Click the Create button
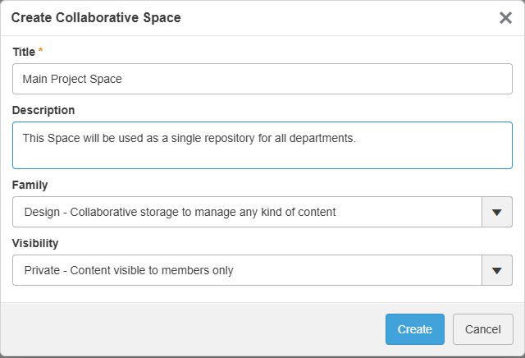The width and height of the screenshot is (525, 358). pos(414,329)
